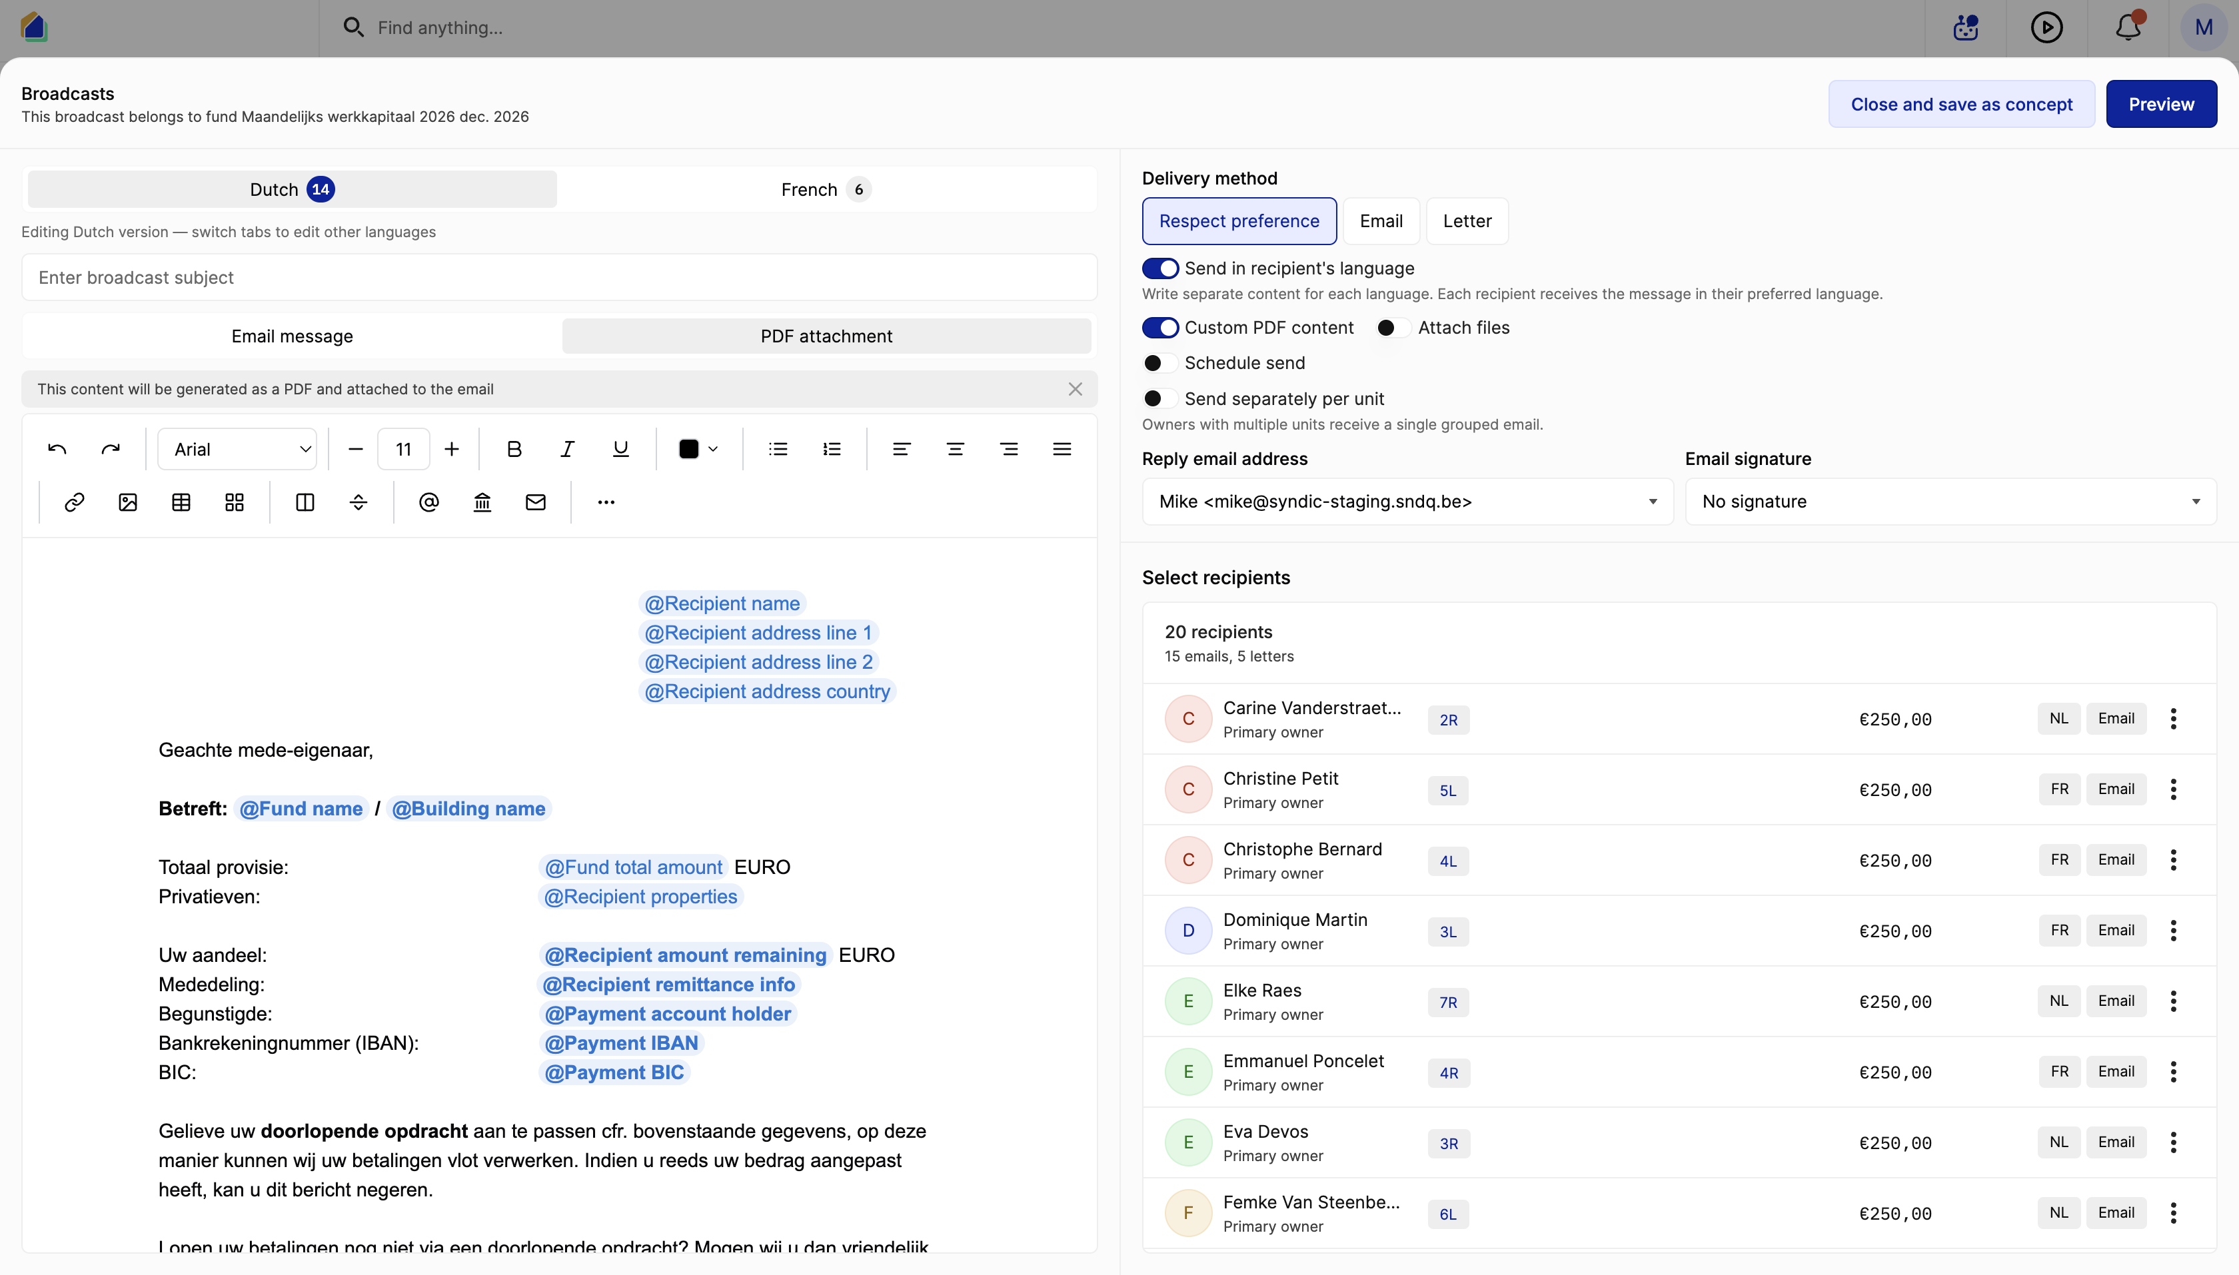This screenshot has height=1275, width=2239.
Task: Select Letter as the delivery method
Action: tap(1467, 220)
